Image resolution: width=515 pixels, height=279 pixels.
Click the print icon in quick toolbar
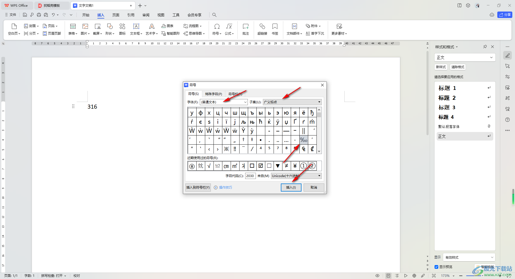39,15
